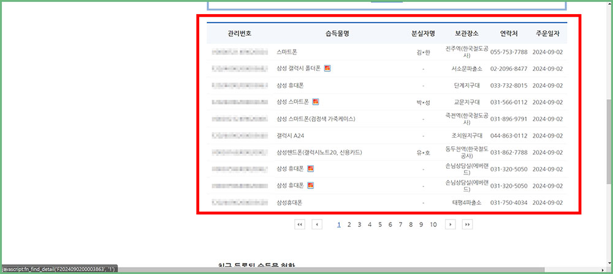Screen dimensions: 613x274
Task: Select phone number 031-862-7788
Action: tap(509, 153)
